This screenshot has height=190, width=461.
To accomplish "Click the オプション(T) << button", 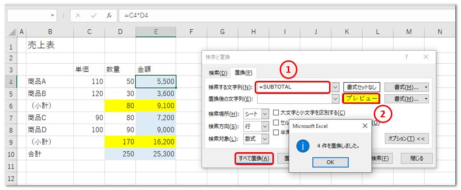I will pos(407,138).
